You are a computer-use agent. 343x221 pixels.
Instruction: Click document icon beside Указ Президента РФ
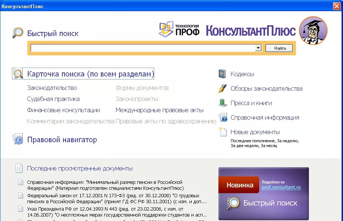pos(20,209)
